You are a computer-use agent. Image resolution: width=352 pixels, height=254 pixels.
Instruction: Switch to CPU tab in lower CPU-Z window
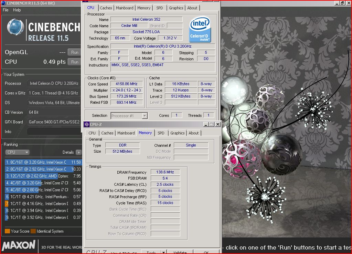[x=92, y=133]
